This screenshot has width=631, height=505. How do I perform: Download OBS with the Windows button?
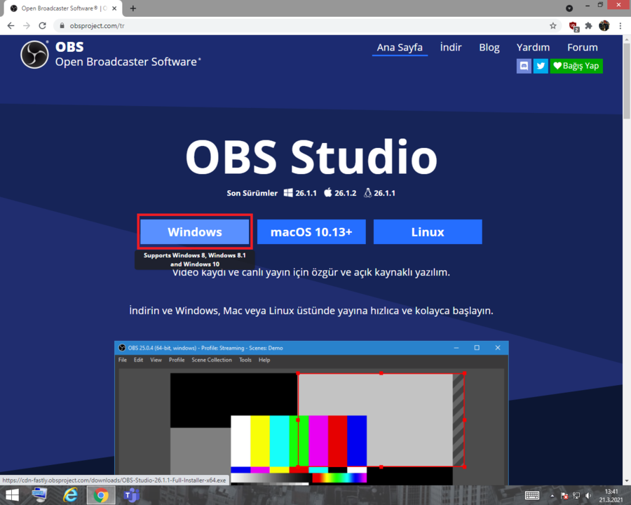(x=195, y=231)
